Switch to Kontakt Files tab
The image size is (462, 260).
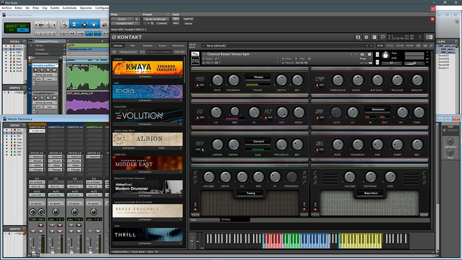(132, 45)
